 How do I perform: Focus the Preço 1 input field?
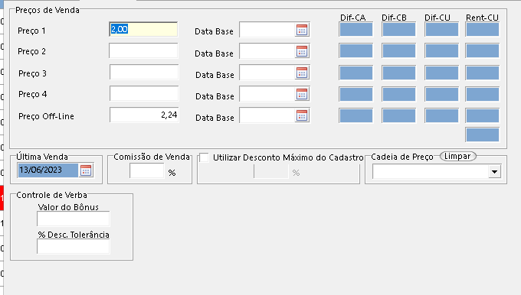click(143, 29)
